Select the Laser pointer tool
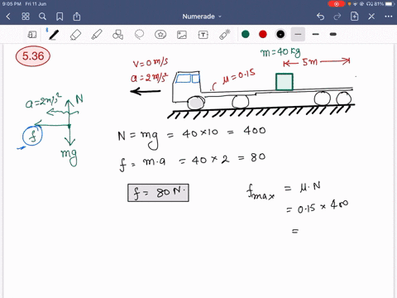The height and width of the screenshot is (298, 397). point(225,35)
